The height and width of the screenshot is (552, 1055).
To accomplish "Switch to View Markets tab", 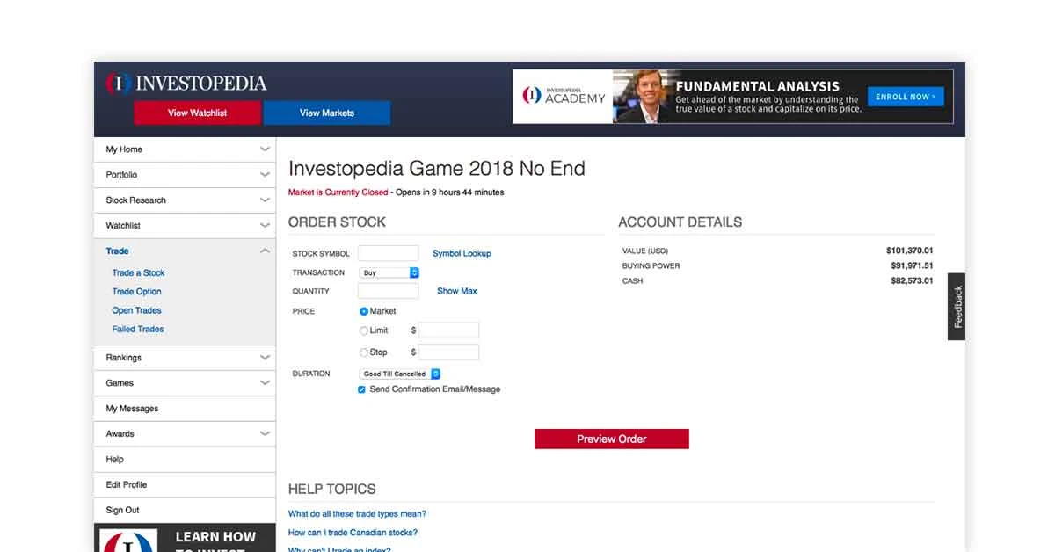I will [x=326, y=113].
